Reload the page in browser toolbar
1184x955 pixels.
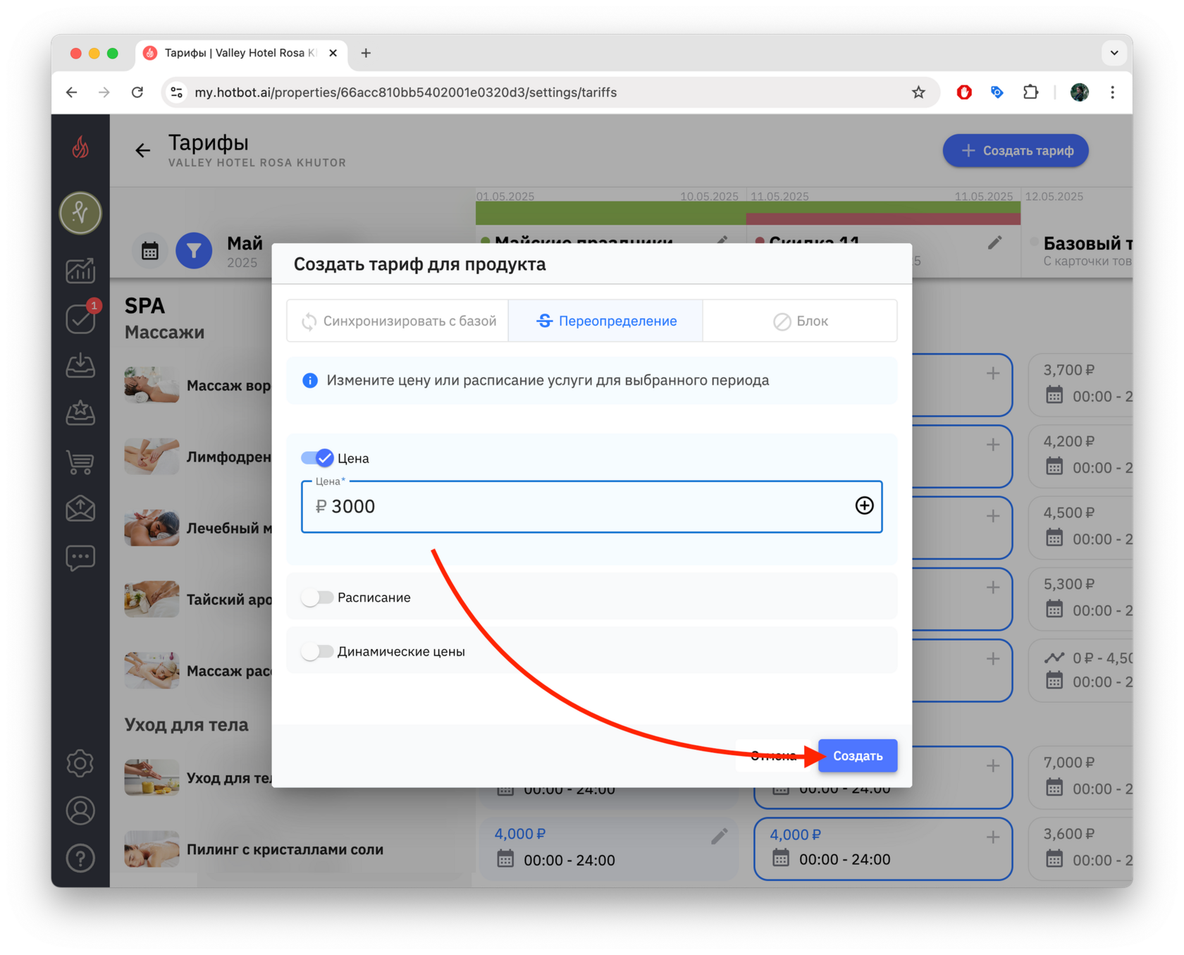point(137,92)
